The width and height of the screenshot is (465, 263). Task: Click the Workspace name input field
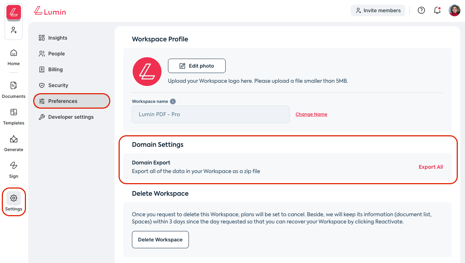(x=211, y=114)
